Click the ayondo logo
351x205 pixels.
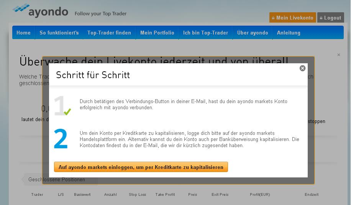click(40, 11)
